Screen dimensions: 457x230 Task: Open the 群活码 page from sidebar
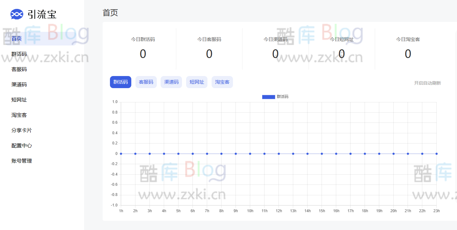tap(19, 54)
